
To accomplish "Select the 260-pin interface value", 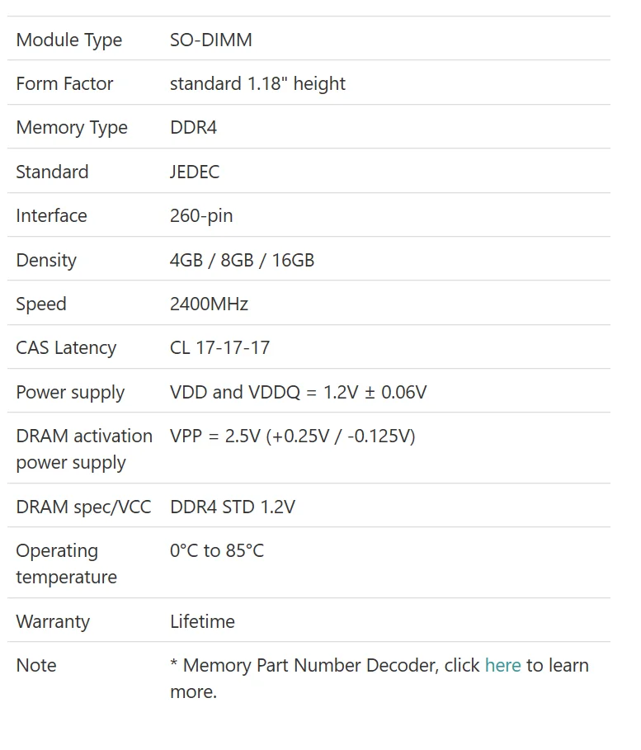I will click(201, 216).
